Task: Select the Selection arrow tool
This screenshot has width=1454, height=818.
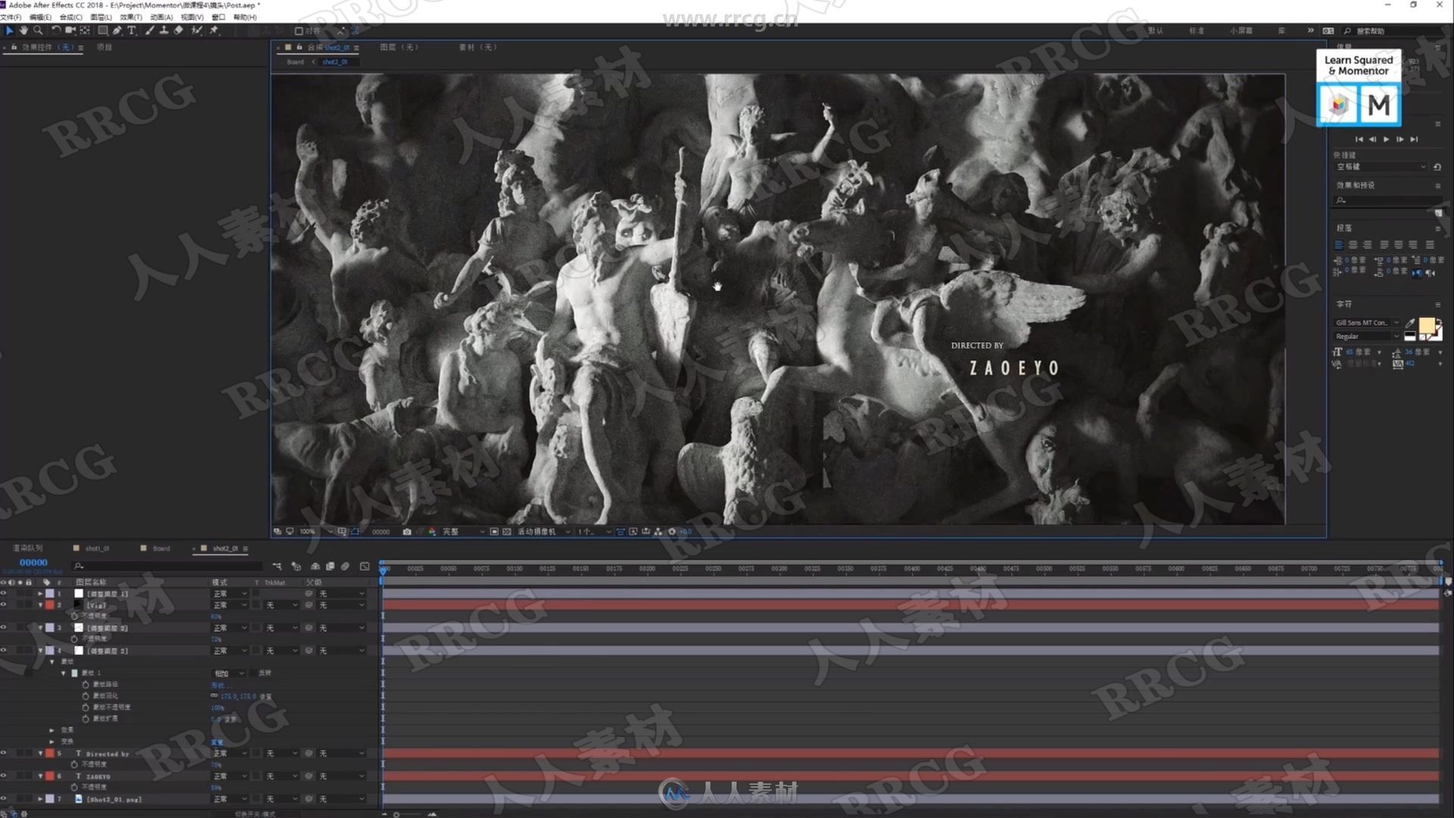Action: [x=9, y=30]
